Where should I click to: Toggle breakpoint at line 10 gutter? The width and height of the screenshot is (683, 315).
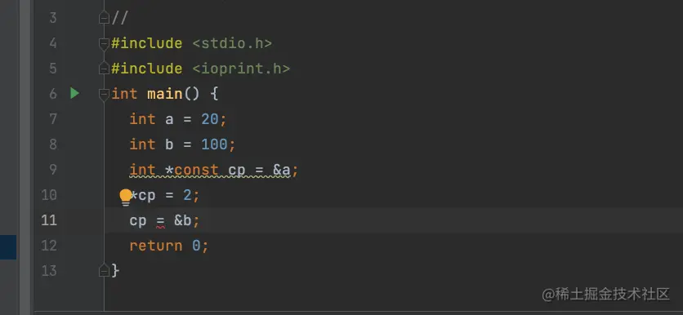[49, 195]
